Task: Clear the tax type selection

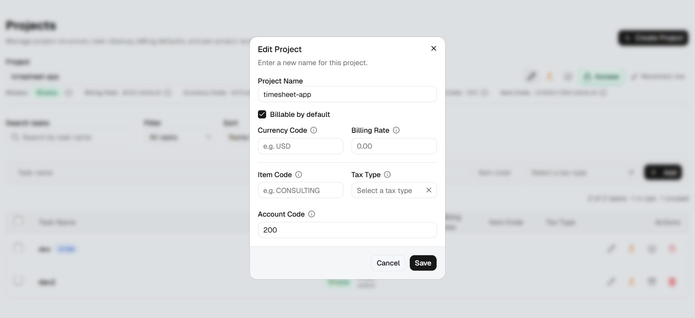Action: tap(429, 190)
